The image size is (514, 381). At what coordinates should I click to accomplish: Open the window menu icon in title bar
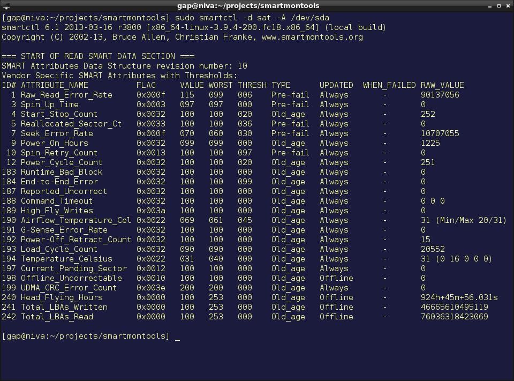click(x=6, y=5)
